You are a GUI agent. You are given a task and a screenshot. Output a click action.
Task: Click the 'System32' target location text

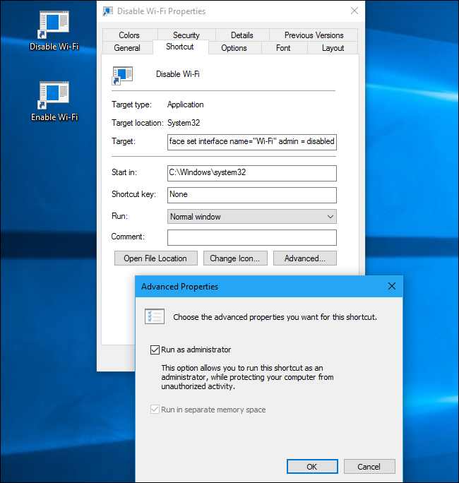point(184,123)
